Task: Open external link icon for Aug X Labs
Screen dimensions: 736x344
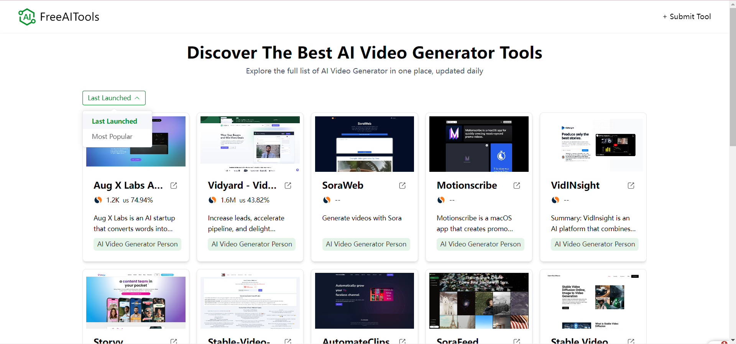Action: 174,186
